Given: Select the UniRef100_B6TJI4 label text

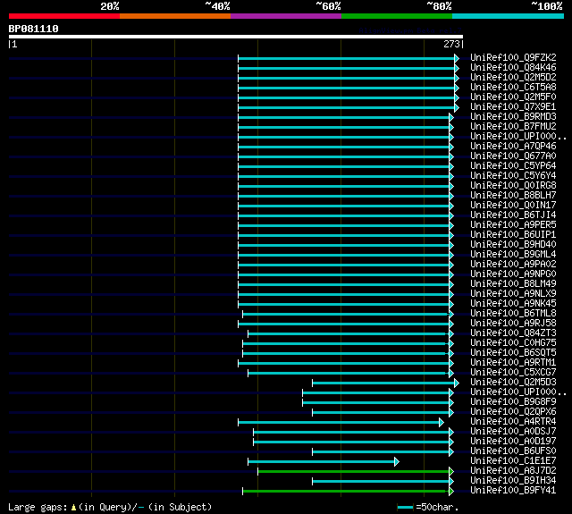Looking at the screenshot, I should click(x=513, y=215).
